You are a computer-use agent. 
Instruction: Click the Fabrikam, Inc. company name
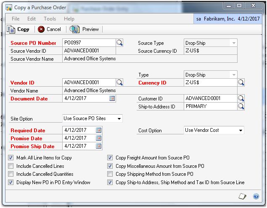(x=219, y=19)
